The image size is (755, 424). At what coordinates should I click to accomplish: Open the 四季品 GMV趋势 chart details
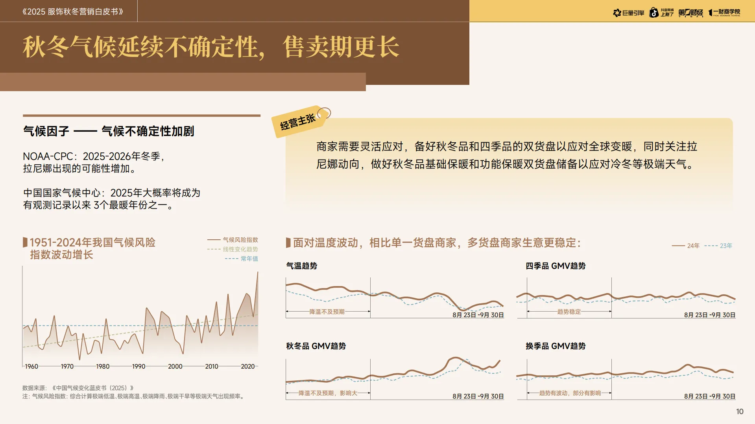click(x=556, y=266)
